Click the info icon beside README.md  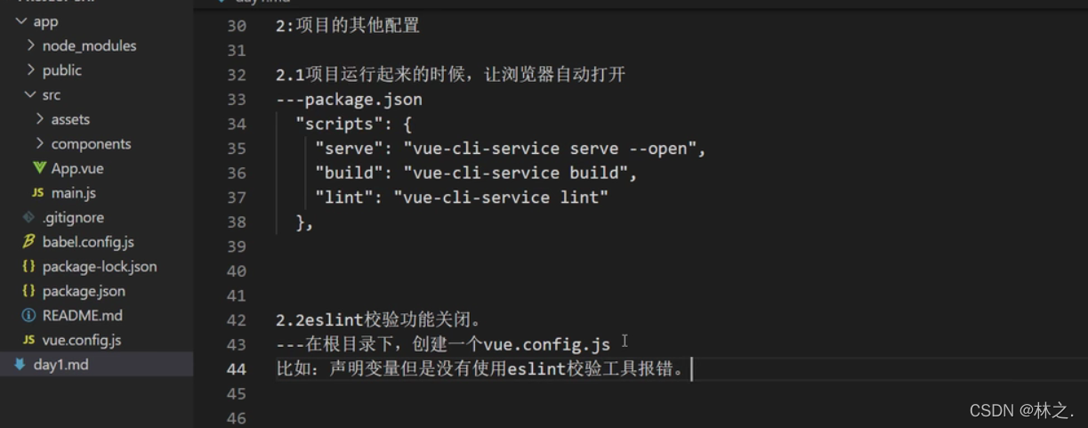click(29, 315)
